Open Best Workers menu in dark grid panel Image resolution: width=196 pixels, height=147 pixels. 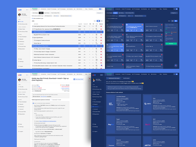[154, 9]
